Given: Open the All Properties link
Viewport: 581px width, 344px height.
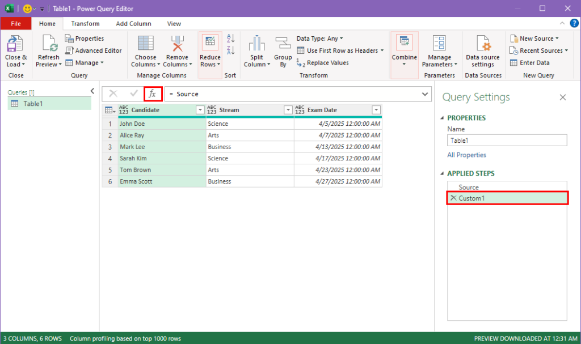Looking at the screenshot, I should (466, 155).
